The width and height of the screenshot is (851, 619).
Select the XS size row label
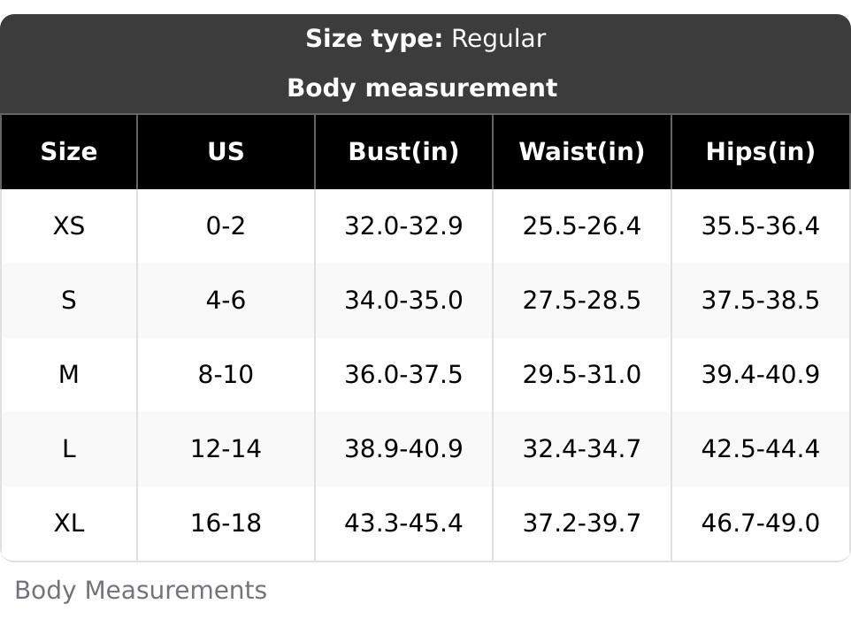69,225
